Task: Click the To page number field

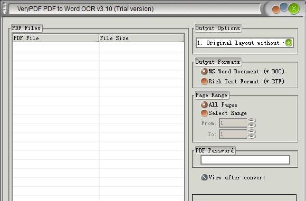Action: [x=233, y=134]
